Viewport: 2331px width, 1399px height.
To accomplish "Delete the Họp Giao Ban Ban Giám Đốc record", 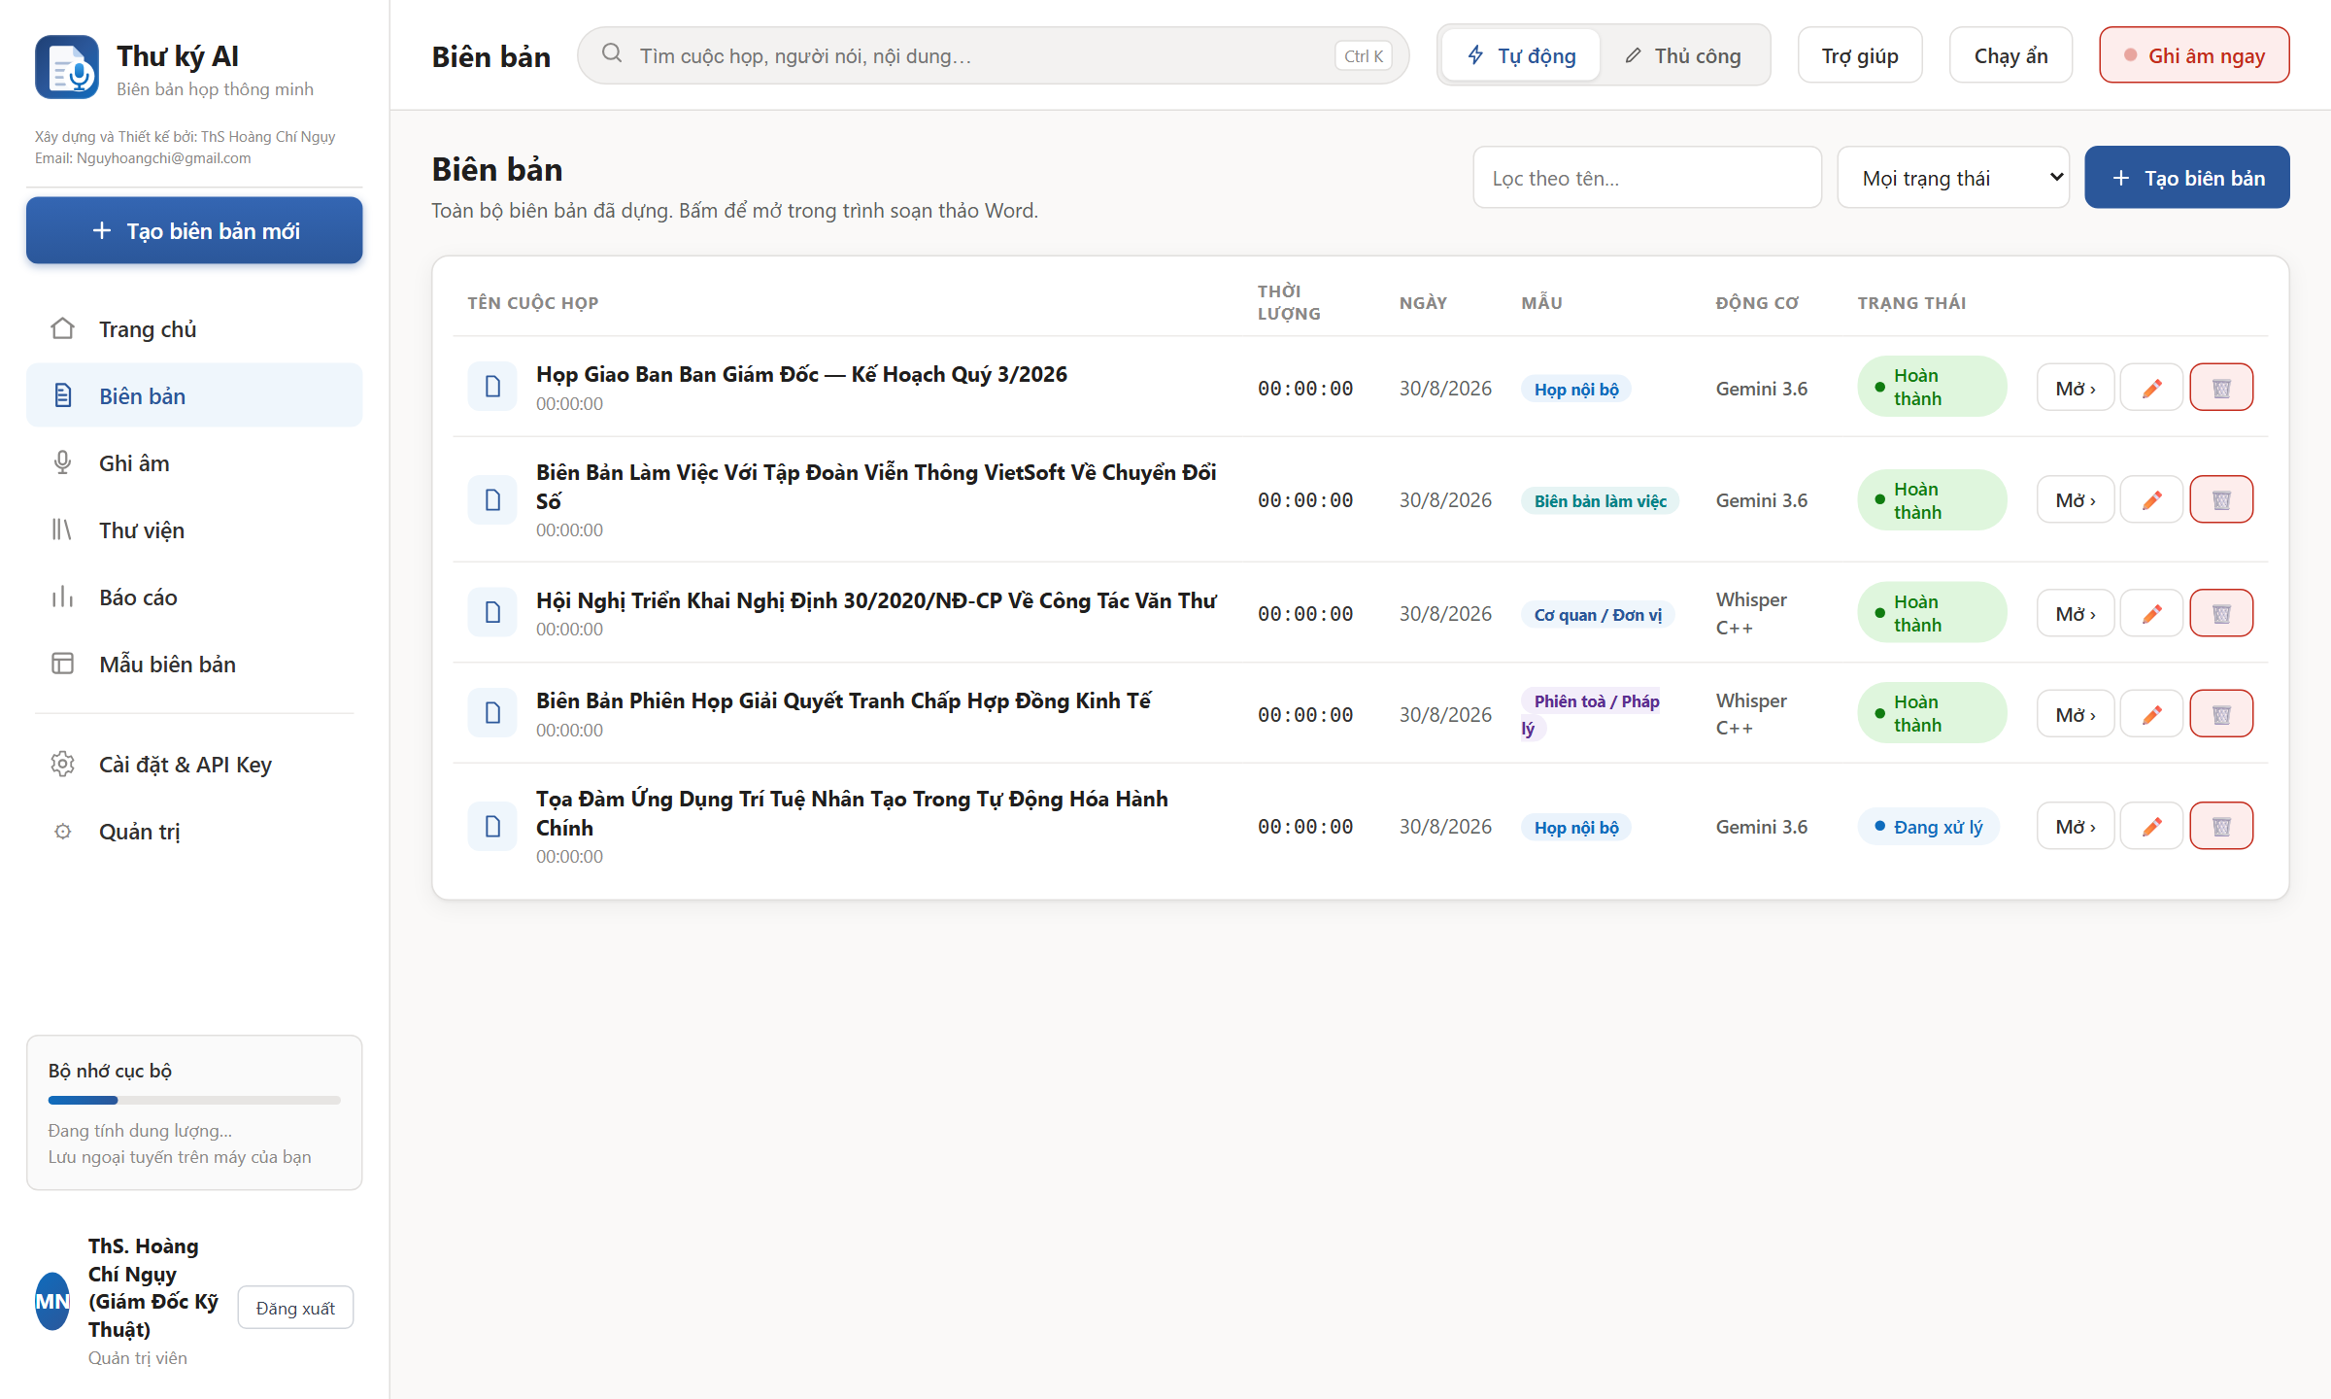I will [x=2221, y=388].
